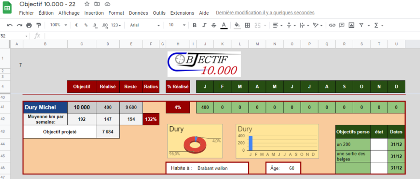Select the Dury donut chart
420x179 pixels.
(195, 141)
